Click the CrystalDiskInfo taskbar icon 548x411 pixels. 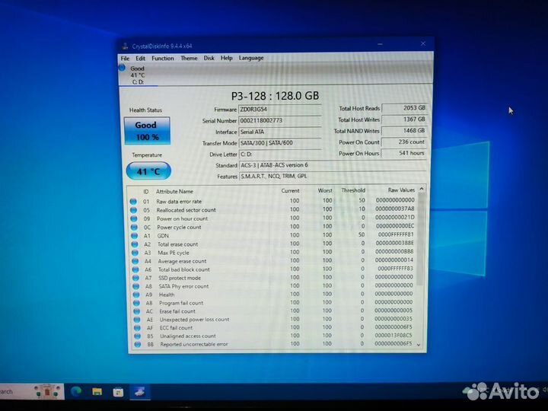coord(139,391)
